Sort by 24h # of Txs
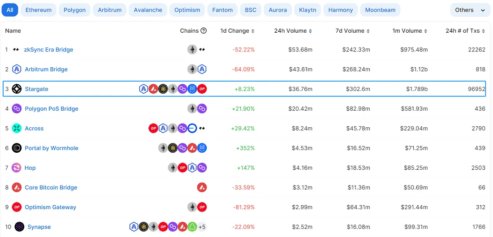This screenshot has height=237, width=493. click(465, 31)
